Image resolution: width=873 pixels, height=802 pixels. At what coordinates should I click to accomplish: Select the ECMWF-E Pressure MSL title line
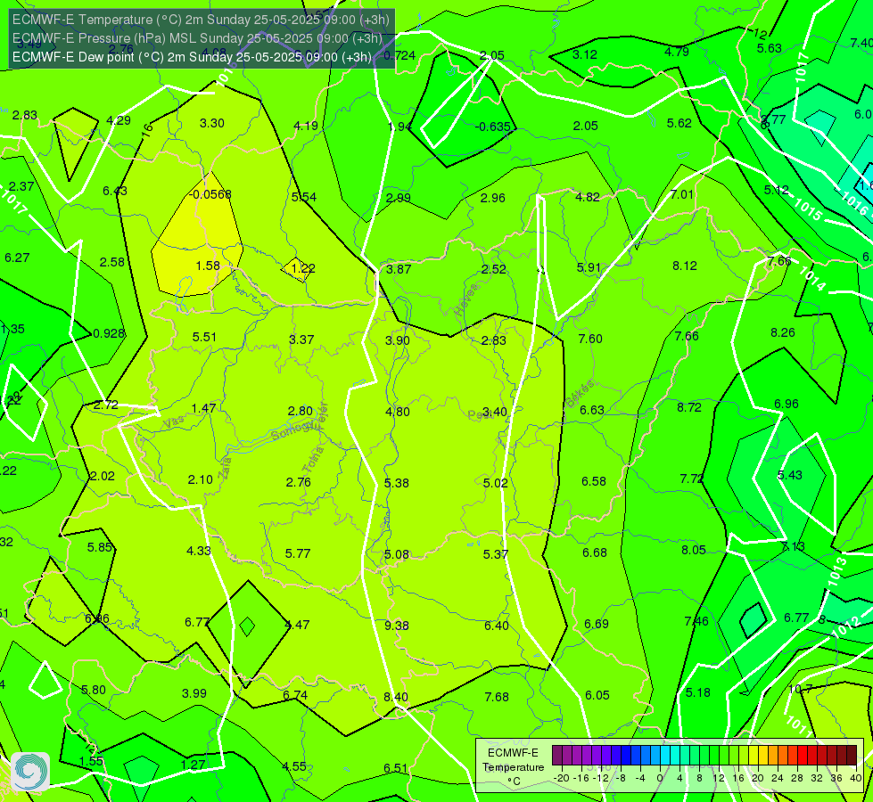click(197, 38)
